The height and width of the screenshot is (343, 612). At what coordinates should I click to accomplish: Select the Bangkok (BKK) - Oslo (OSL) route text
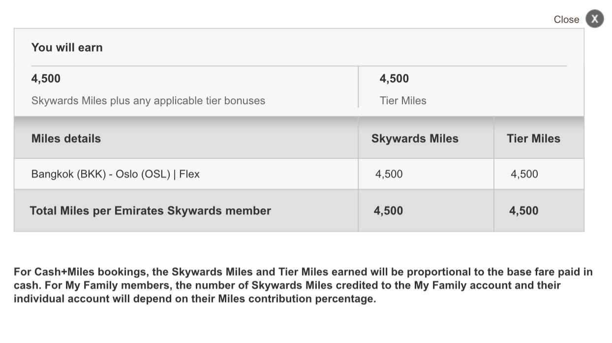pyautogui.click(x=101, y=174)
